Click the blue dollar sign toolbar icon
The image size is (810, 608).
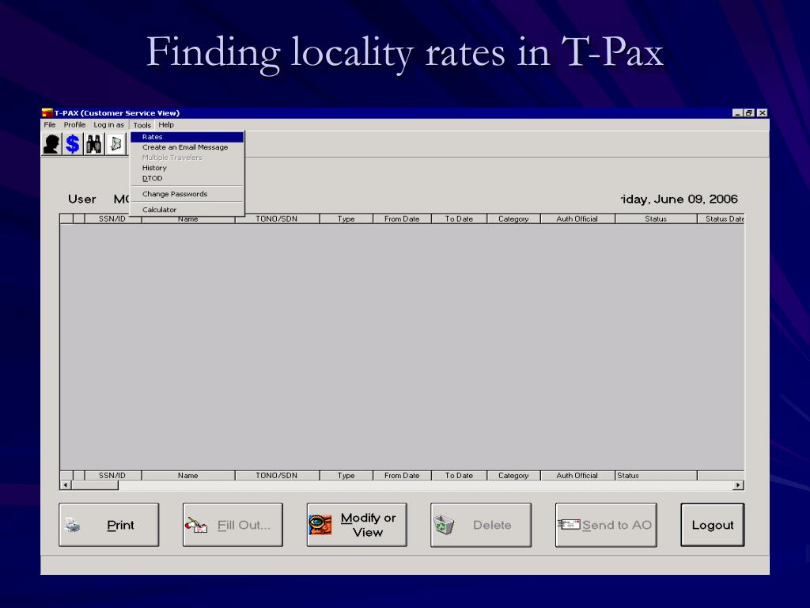[73, 144]
